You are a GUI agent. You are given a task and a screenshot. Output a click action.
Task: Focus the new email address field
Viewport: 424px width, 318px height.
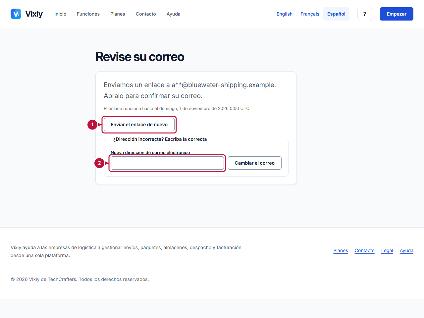point(167,163)
